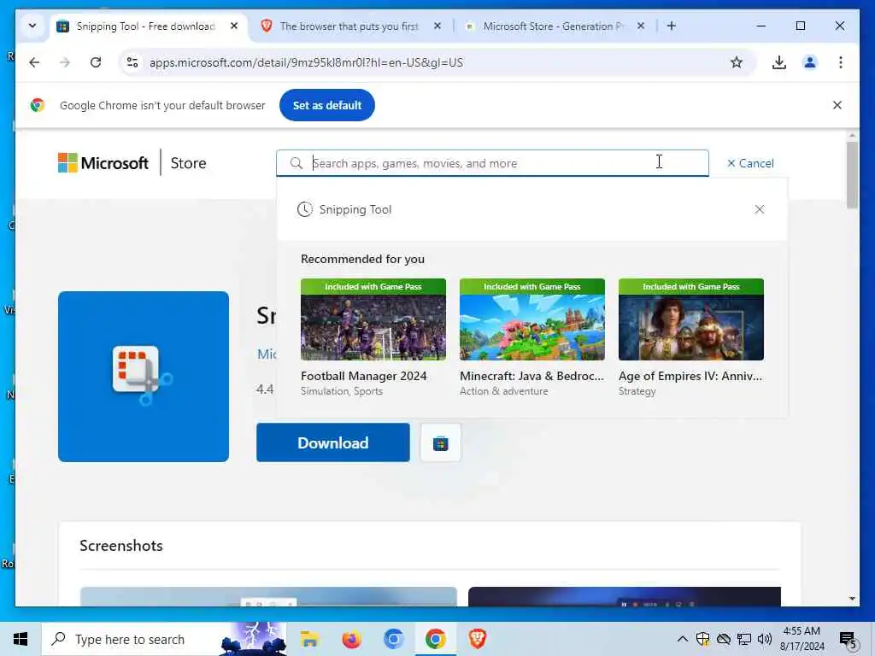Open Minecraft Java & Bedrock thumbnail
The image size is (875, 656).
(x=532, y=319)
